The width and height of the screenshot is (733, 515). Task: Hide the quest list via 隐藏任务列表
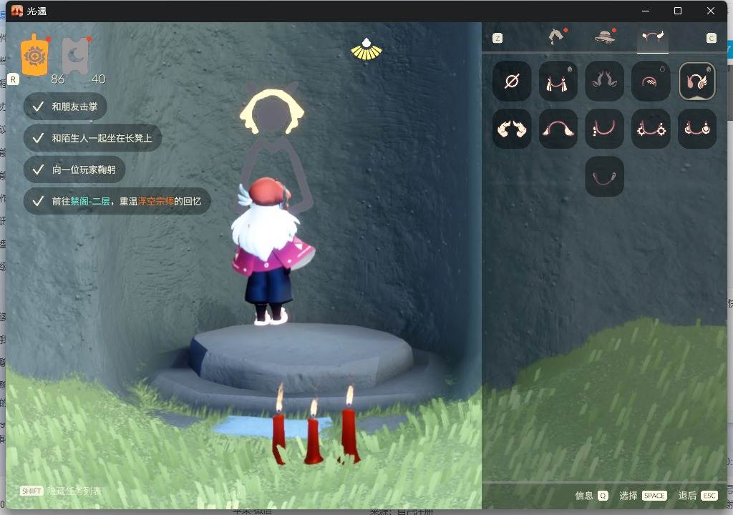pos(61,491)
